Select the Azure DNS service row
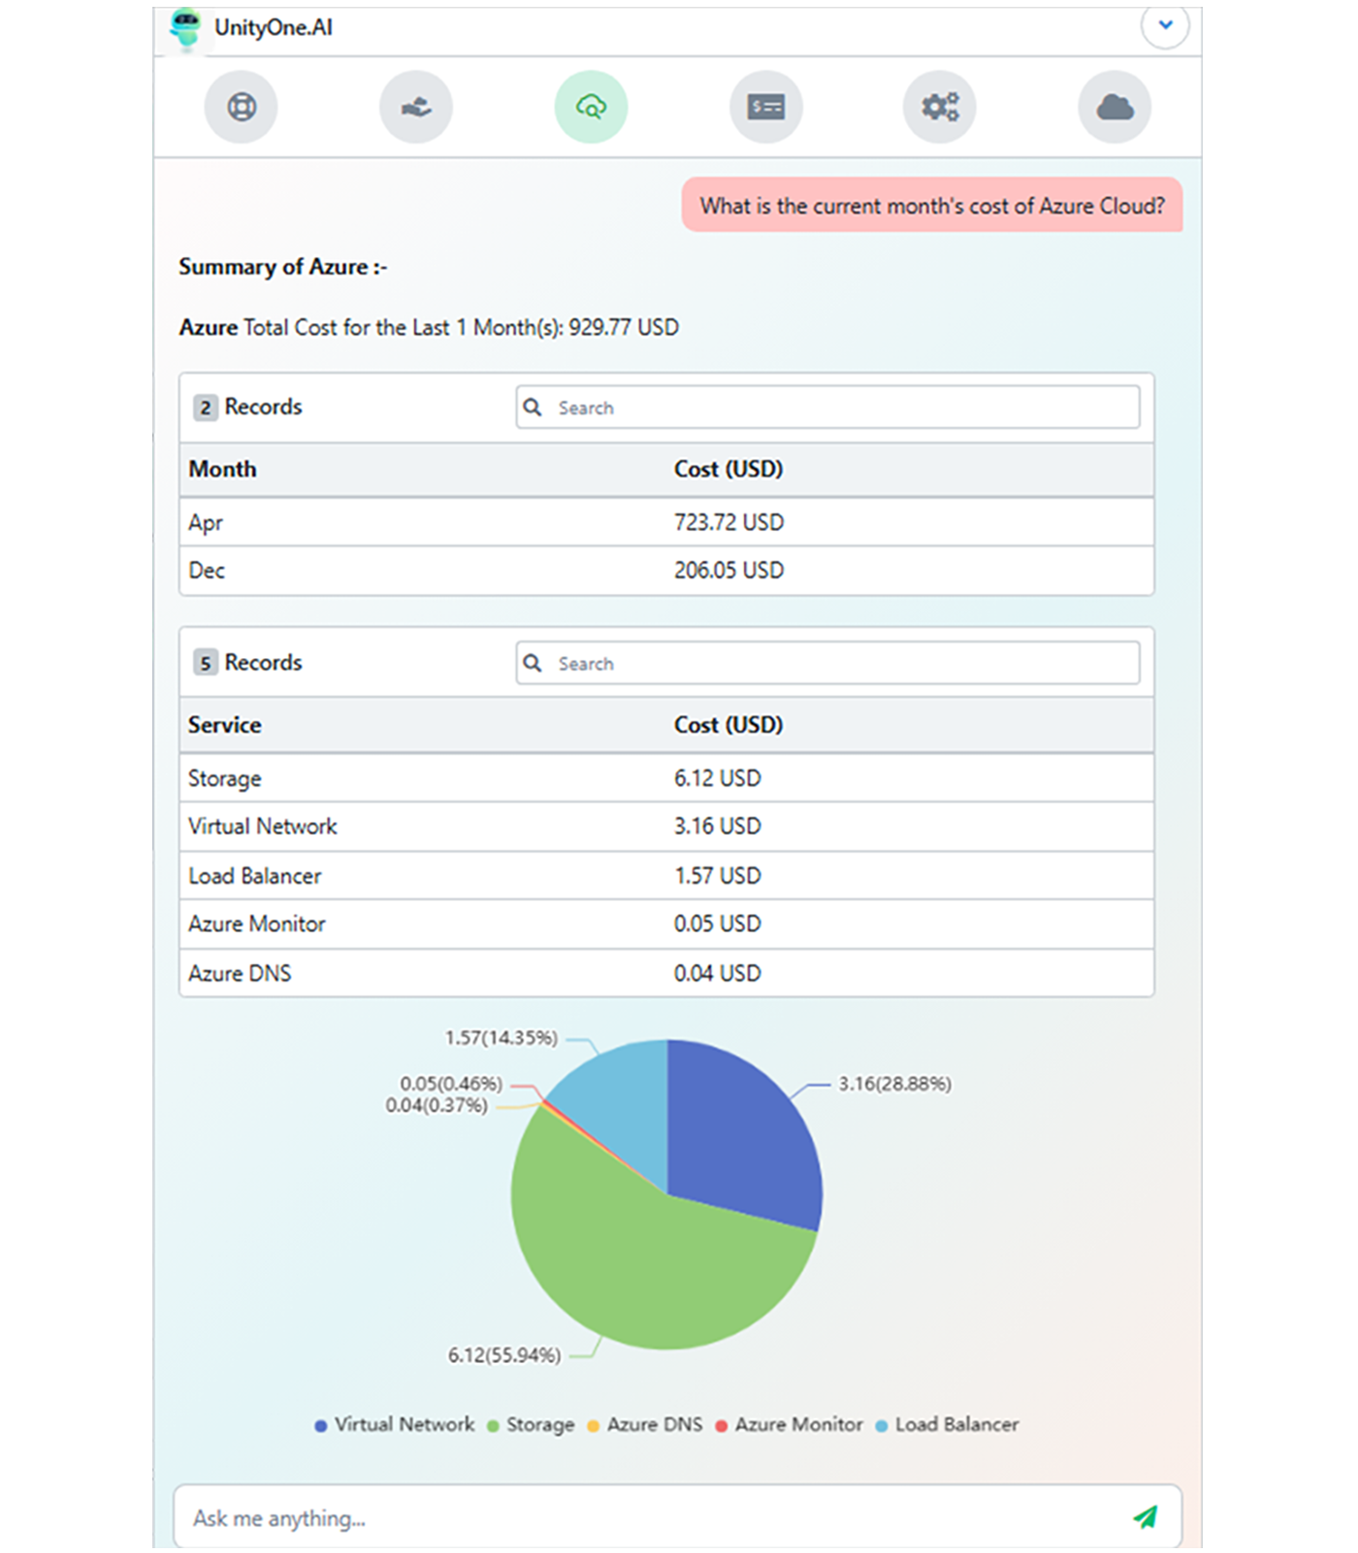This screenshot has width=1358, height=1553. [666, 973]
